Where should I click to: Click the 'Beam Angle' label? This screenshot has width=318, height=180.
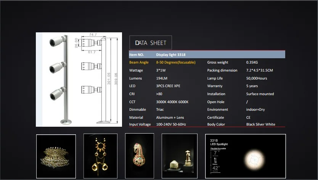pos(139,62)
